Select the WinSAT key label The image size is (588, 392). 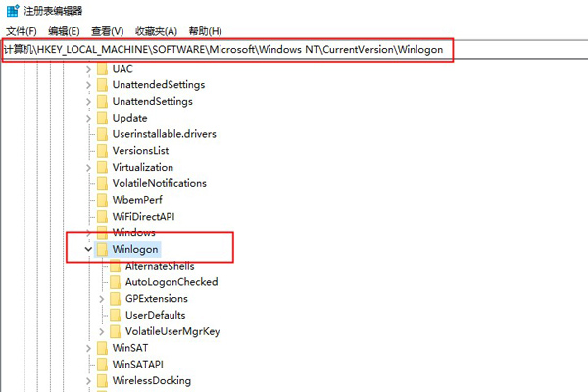click(x=130, y=348)
